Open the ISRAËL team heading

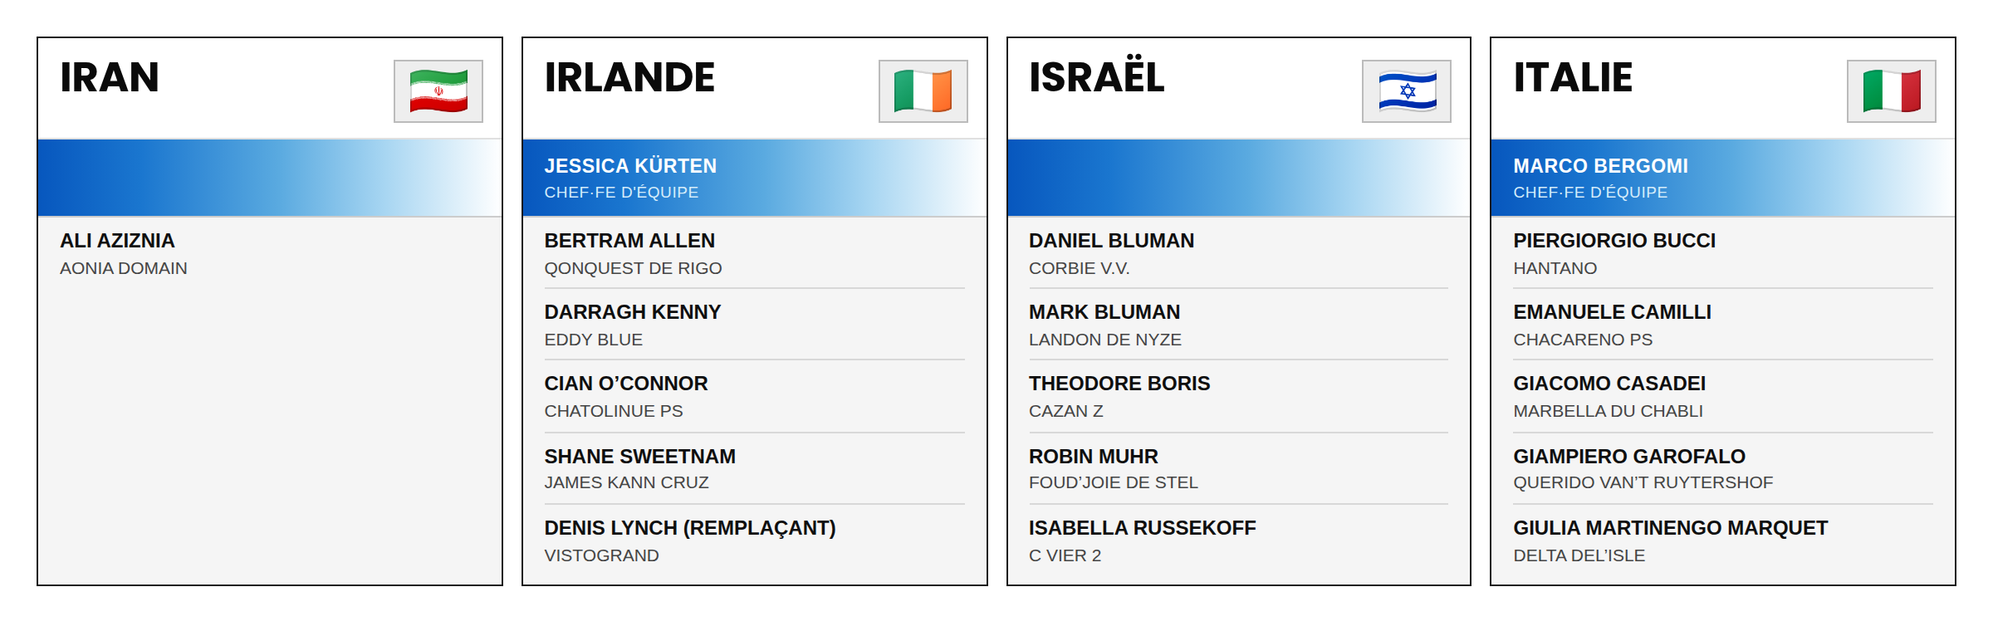[1096, 76]
